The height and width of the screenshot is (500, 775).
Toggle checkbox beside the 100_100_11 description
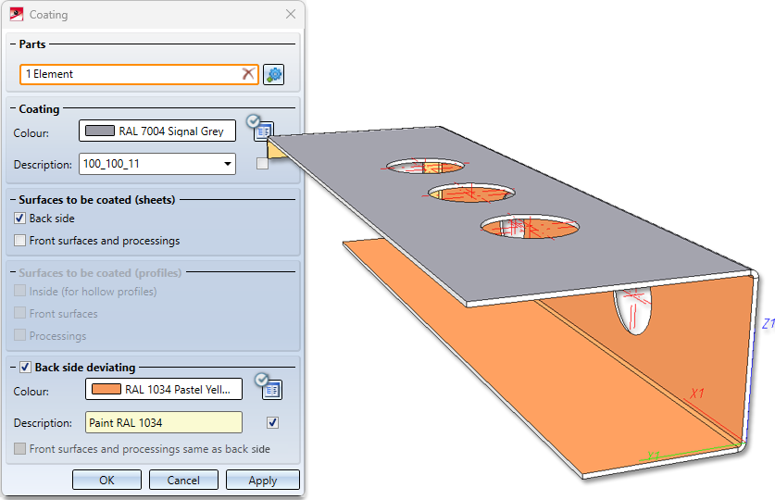pyautogui.click(x=262, y=164)
